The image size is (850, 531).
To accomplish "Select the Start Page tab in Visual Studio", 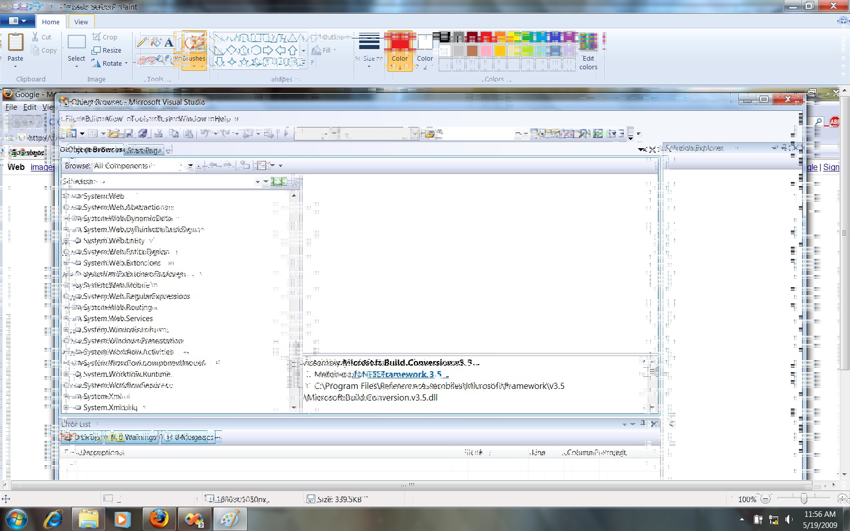I will click(145, 150).
